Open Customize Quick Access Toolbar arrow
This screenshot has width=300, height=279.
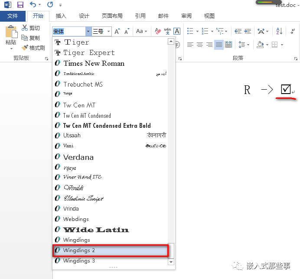tap(60, 5)
